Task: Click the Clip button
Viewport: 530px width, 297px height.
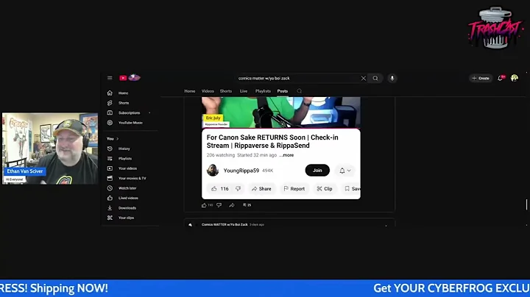Action: (325, 189)
